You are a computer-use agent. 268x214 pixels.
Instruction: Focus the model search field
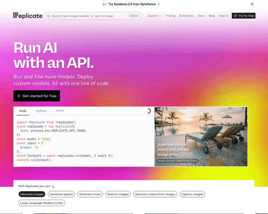point(93,16)
